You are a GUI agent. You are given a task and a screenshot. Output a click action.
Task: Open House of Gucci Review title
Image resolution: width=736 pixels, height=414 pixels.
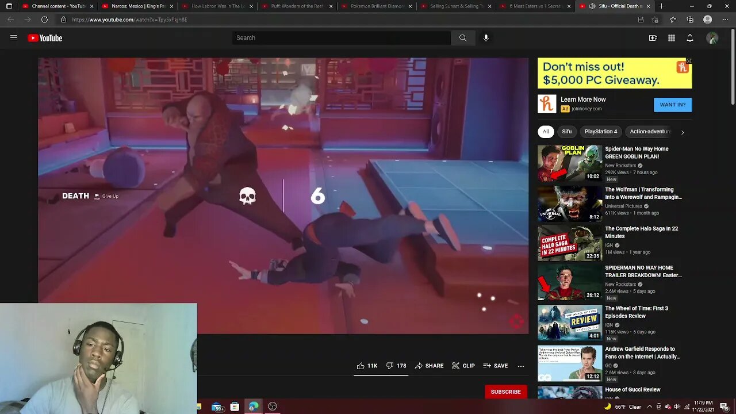632,390
